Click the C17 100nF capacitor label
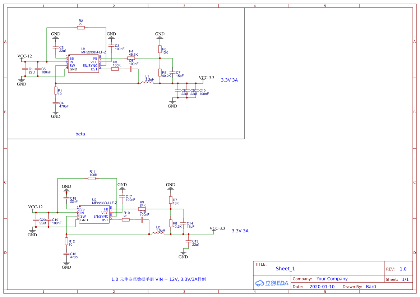420x297 pixels. (130, 198)
